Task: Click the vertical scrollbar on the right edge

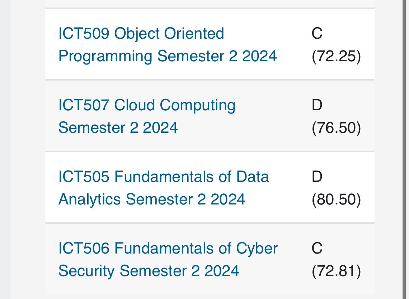Action: click(x=406, y=150)
